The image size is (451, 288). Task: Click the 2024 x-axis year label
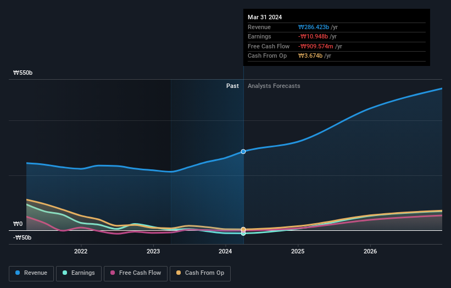tap(225, 252)
